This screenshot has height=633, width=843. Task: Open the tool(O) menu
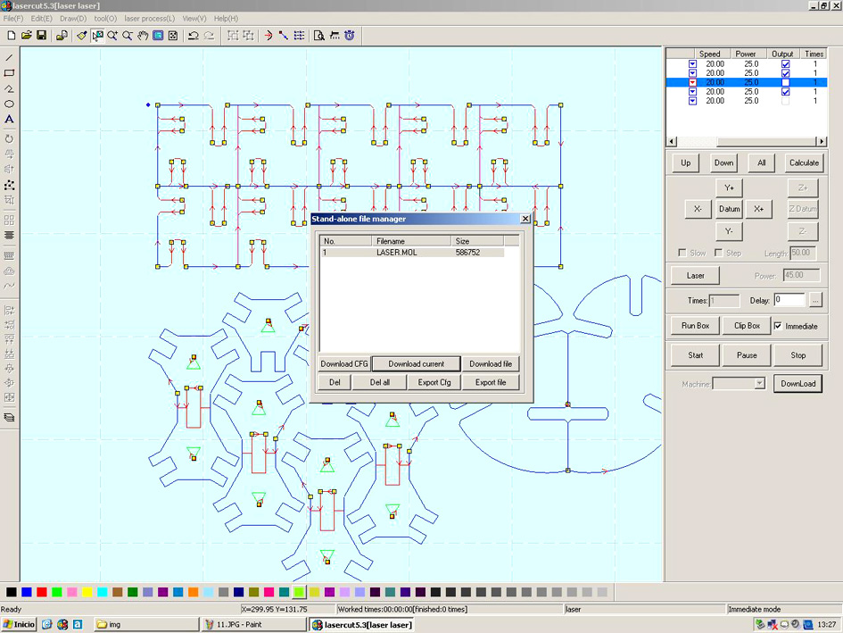(x=105, y=18)
